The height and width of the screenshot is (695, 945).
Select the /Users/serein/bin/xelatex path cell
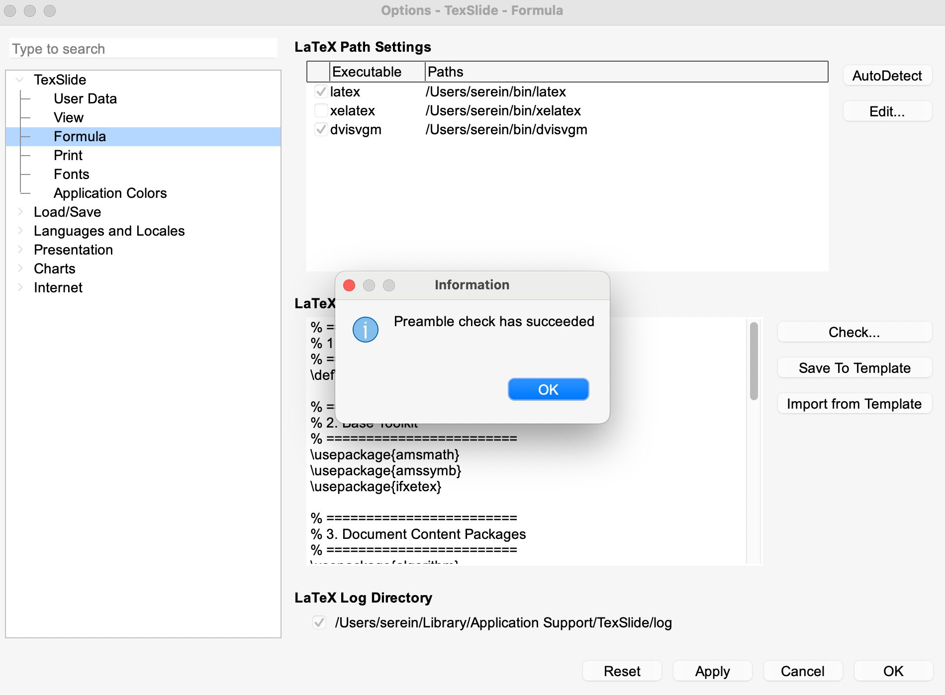click(x=503, y=110)
